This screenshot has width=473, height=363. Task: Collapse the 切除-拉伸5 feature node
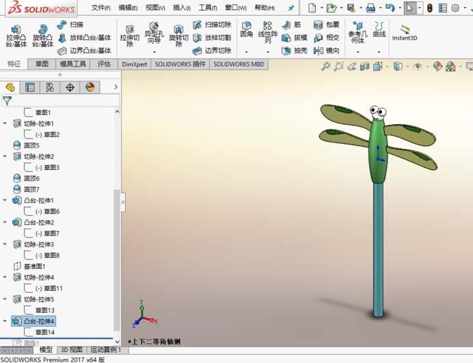(x=5, y=299)
